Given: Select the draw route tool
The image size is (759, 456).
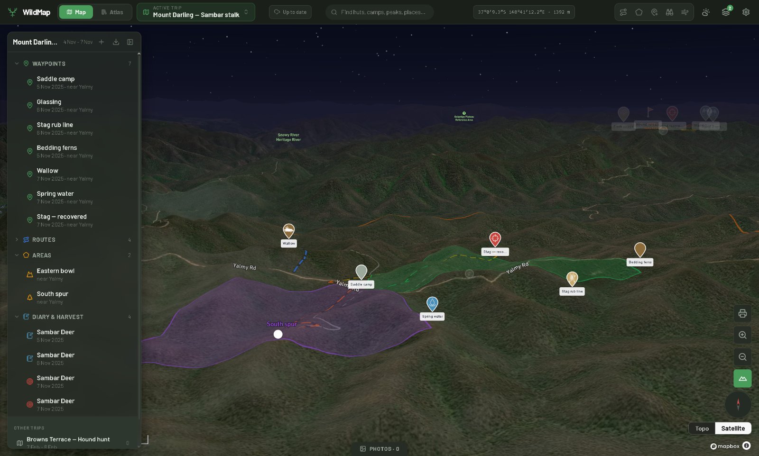Looking at the screenshot, I should pos(623,12).
